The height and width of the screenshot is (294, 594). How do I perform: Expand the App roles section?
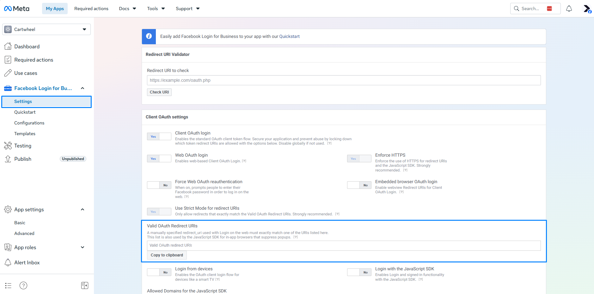tap(83, 247)
